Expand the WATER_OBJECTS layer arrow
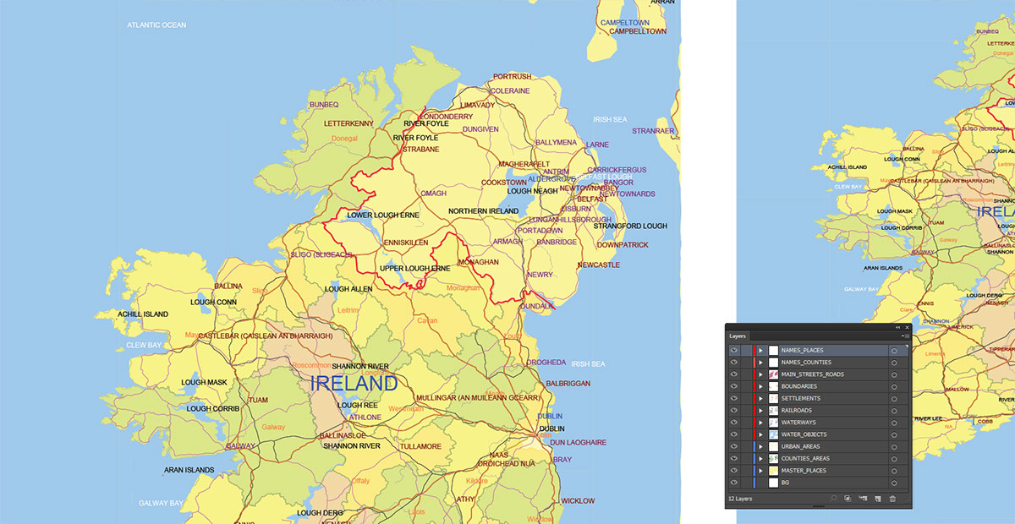Image resolution: width=1015 pixels, height=524 pixels. click(x=760, y=434)
